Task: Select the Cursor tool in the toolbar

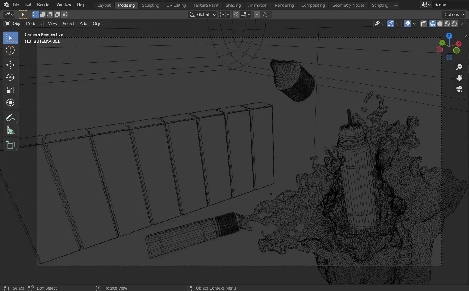Action: [10, 50]
